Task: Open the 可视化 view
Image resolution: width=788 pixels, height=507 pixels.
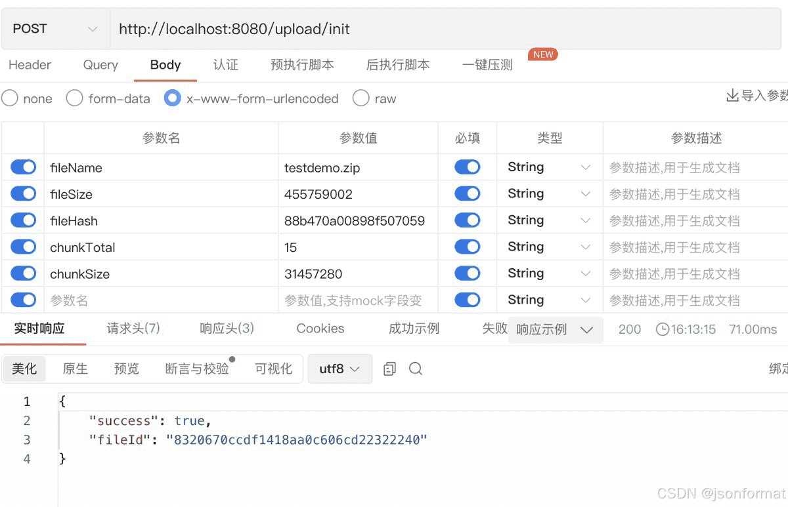Action: [273, 369]
